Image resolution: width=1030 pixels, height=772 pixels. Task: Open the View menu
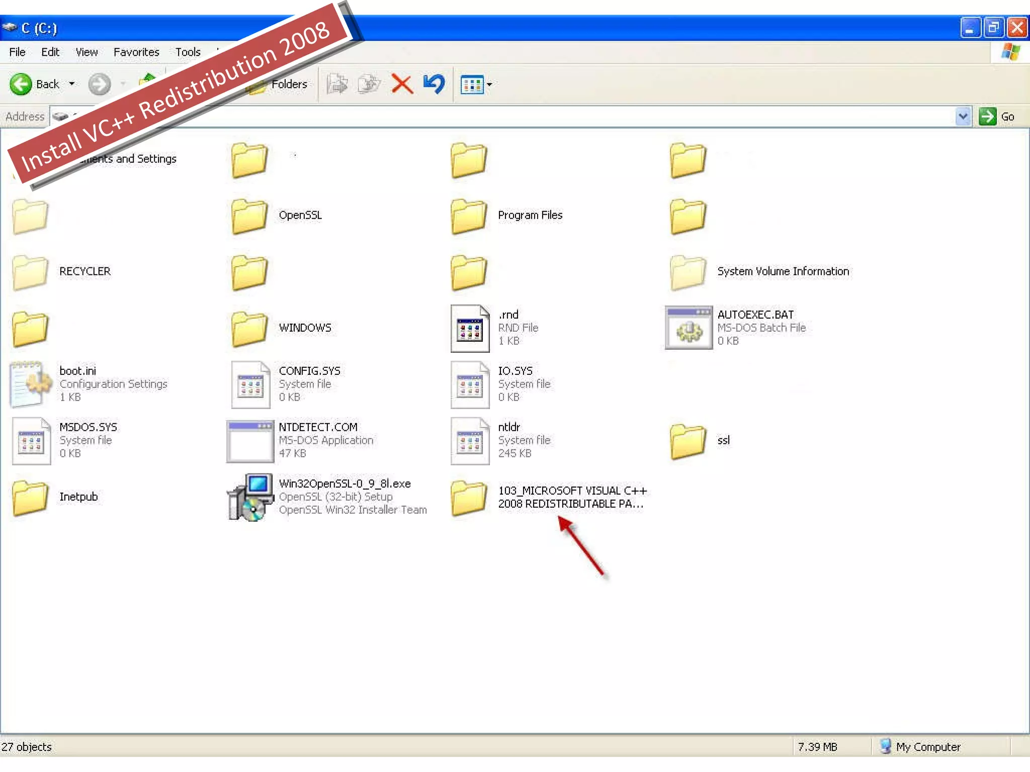click(x=87, y=52)
